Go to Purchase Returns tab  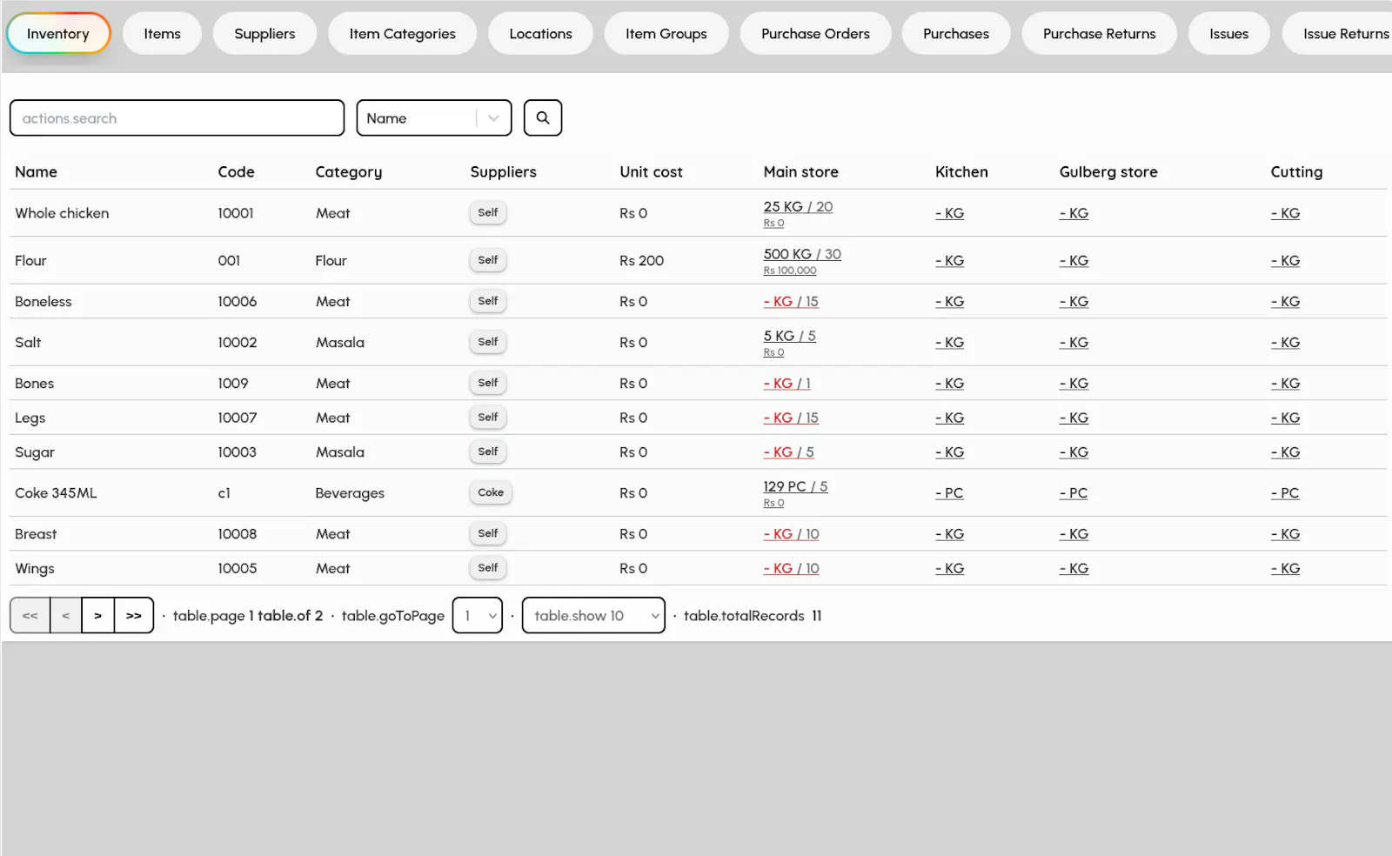[x=1100, y=34]
